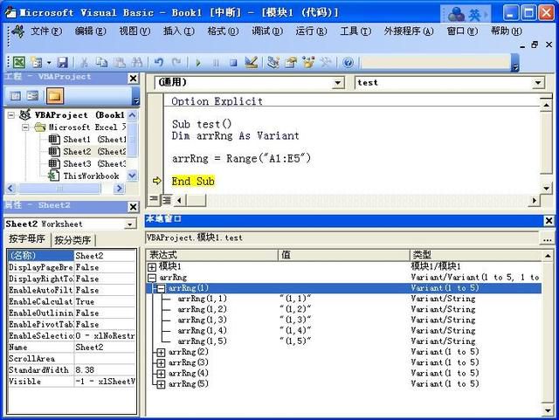Toggle Design Mode icon
Screen dimensions: 559x420
(251, 62)
